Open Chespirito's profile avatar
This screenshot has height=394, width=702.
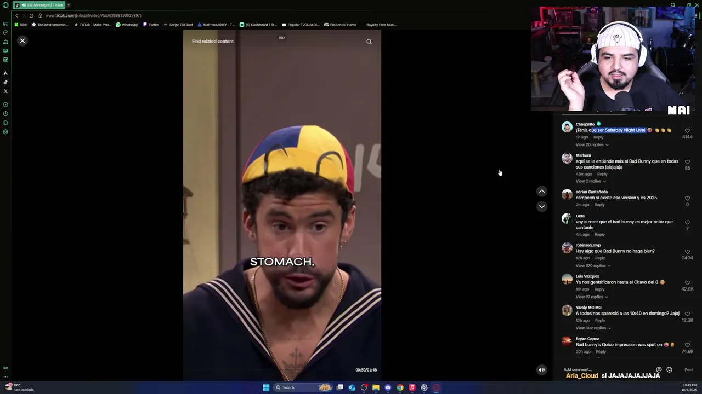(567, 128)
